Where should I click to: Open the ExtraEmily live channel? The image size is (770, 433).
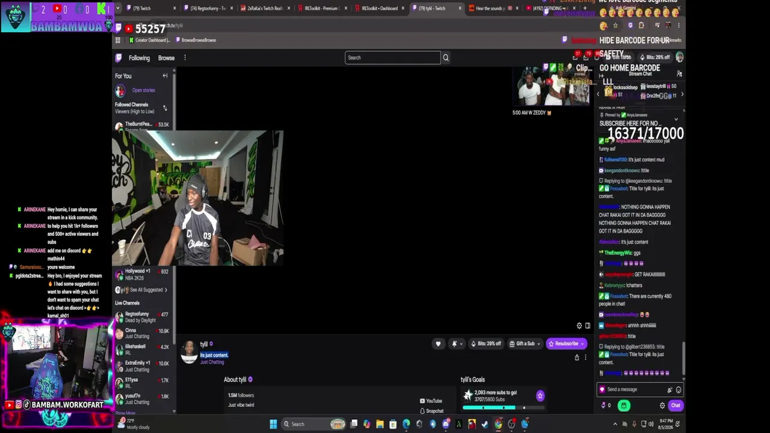tap(143, 366)
